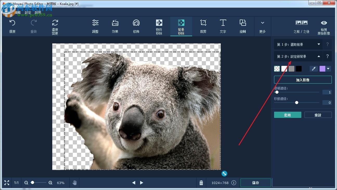
Task: Open the 設定 menu
Action: coord(28,12)
